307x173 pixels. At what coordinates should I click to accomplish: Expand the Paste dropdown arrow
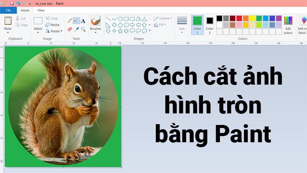point(8,33)
